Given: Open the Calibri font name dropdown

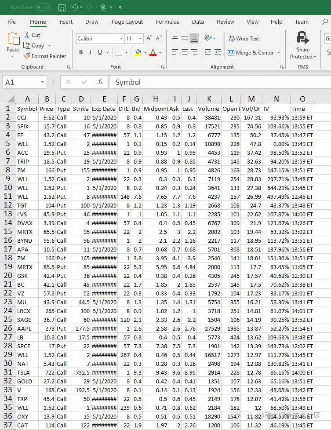Looking at the screenshot, I should tap(121, 39).
